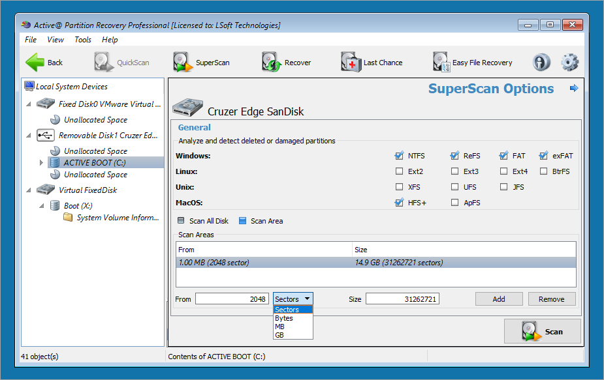Click the blue arrow beside SuperScan Options

574,88
